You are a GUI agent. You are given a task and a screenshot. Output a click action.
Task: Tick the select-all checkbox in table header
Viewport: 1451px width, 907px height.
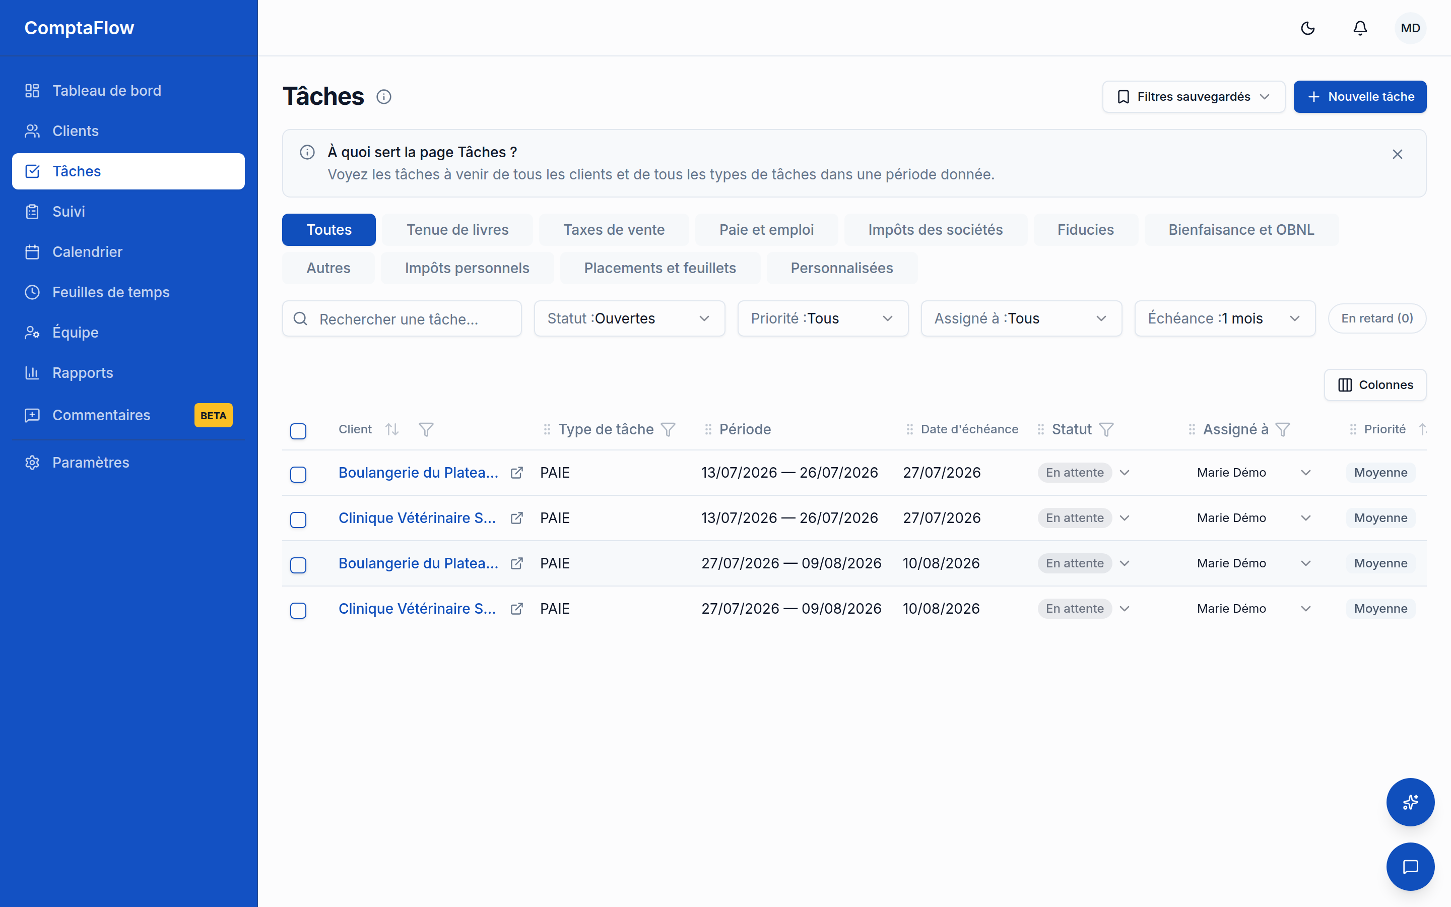click(x=298, y=431)
